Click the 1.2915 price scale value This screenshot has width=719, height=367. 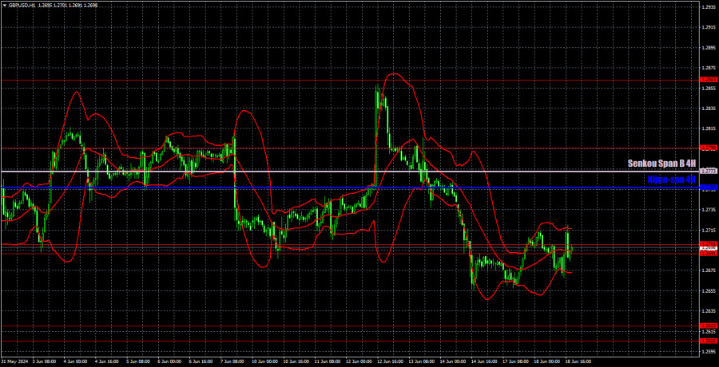coord(708,27)
